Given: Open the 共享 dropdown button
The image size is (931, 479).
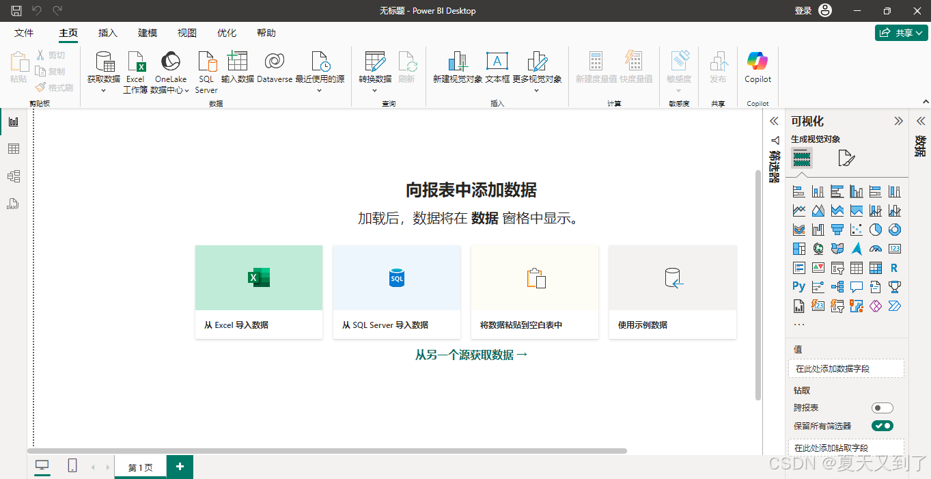Looking at the screenshot, I should (x=902, y=33).
